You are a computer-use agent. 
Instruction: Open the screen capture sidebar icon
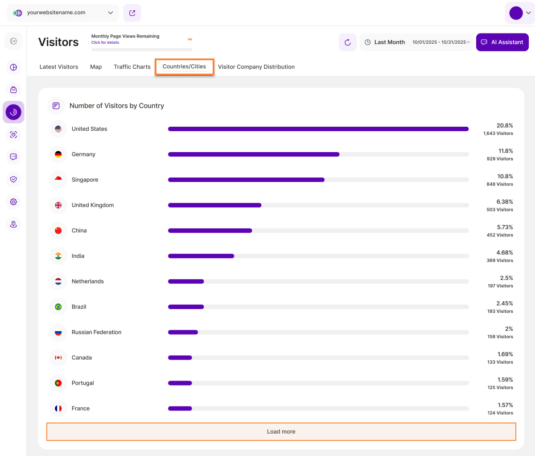pos(13,135)
